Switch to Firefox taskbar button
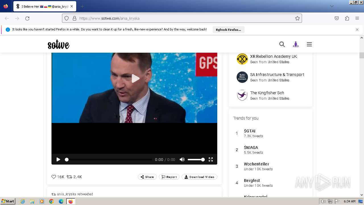The height and width of the screenshot is (205, 364). coord(71,201)
